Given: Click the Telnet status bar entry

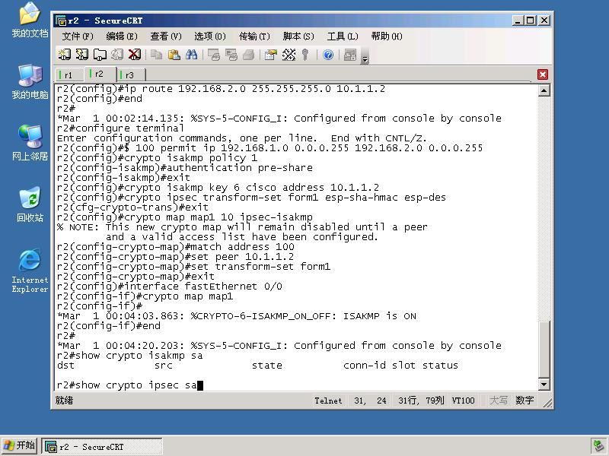Looking at the screenshot, I should (x=329, y=401).
